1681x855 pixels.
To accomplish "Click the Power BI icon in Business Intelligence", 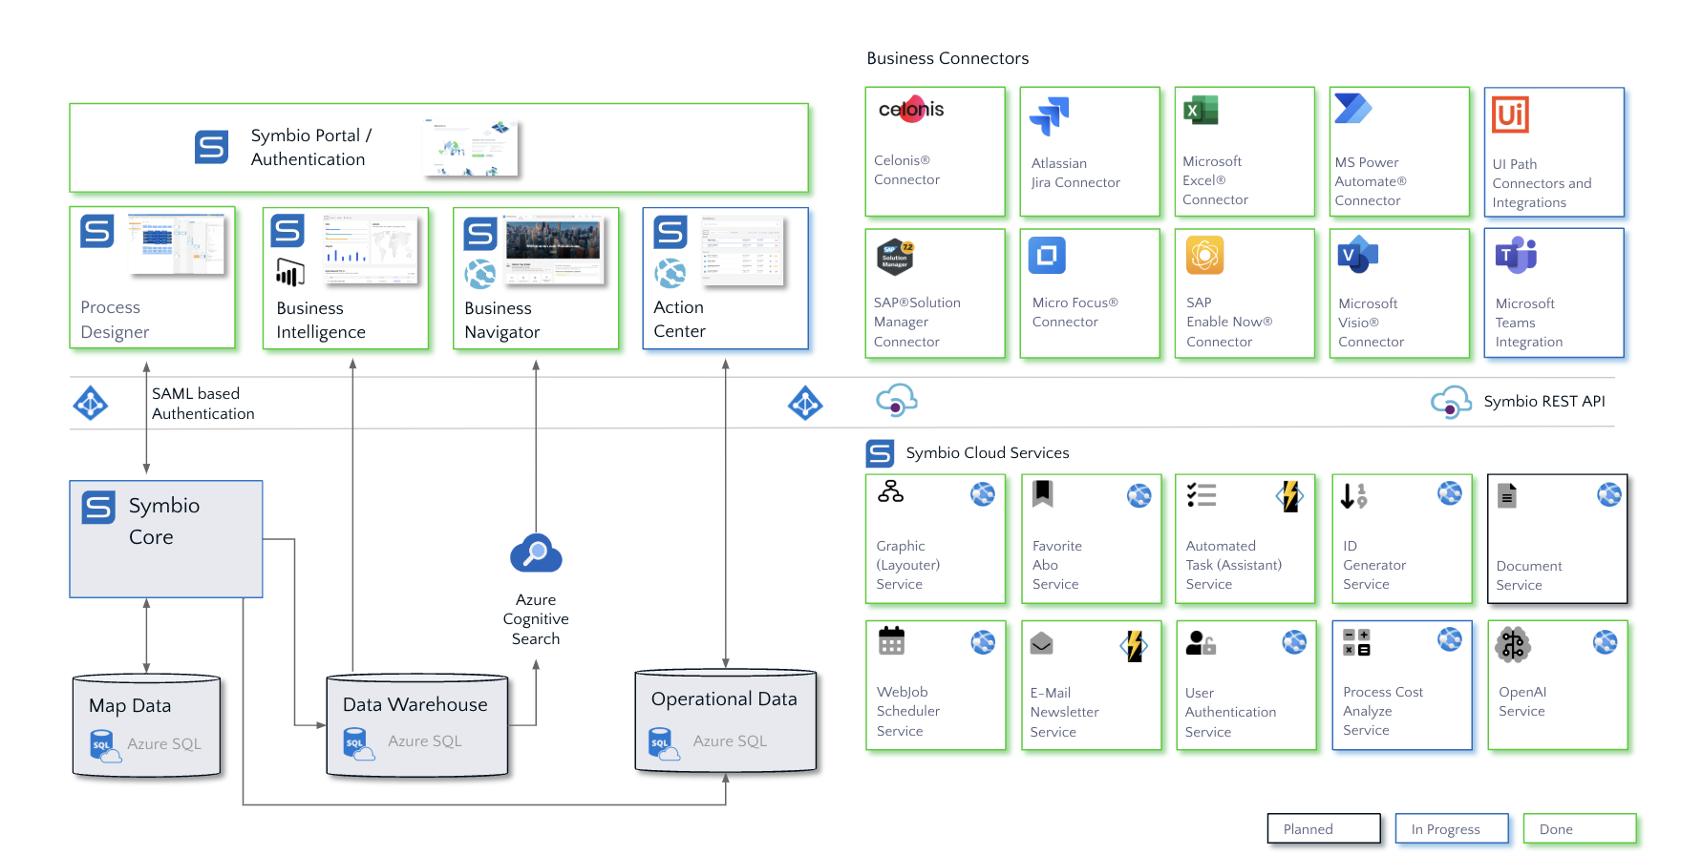I will (x=289, y=273).
